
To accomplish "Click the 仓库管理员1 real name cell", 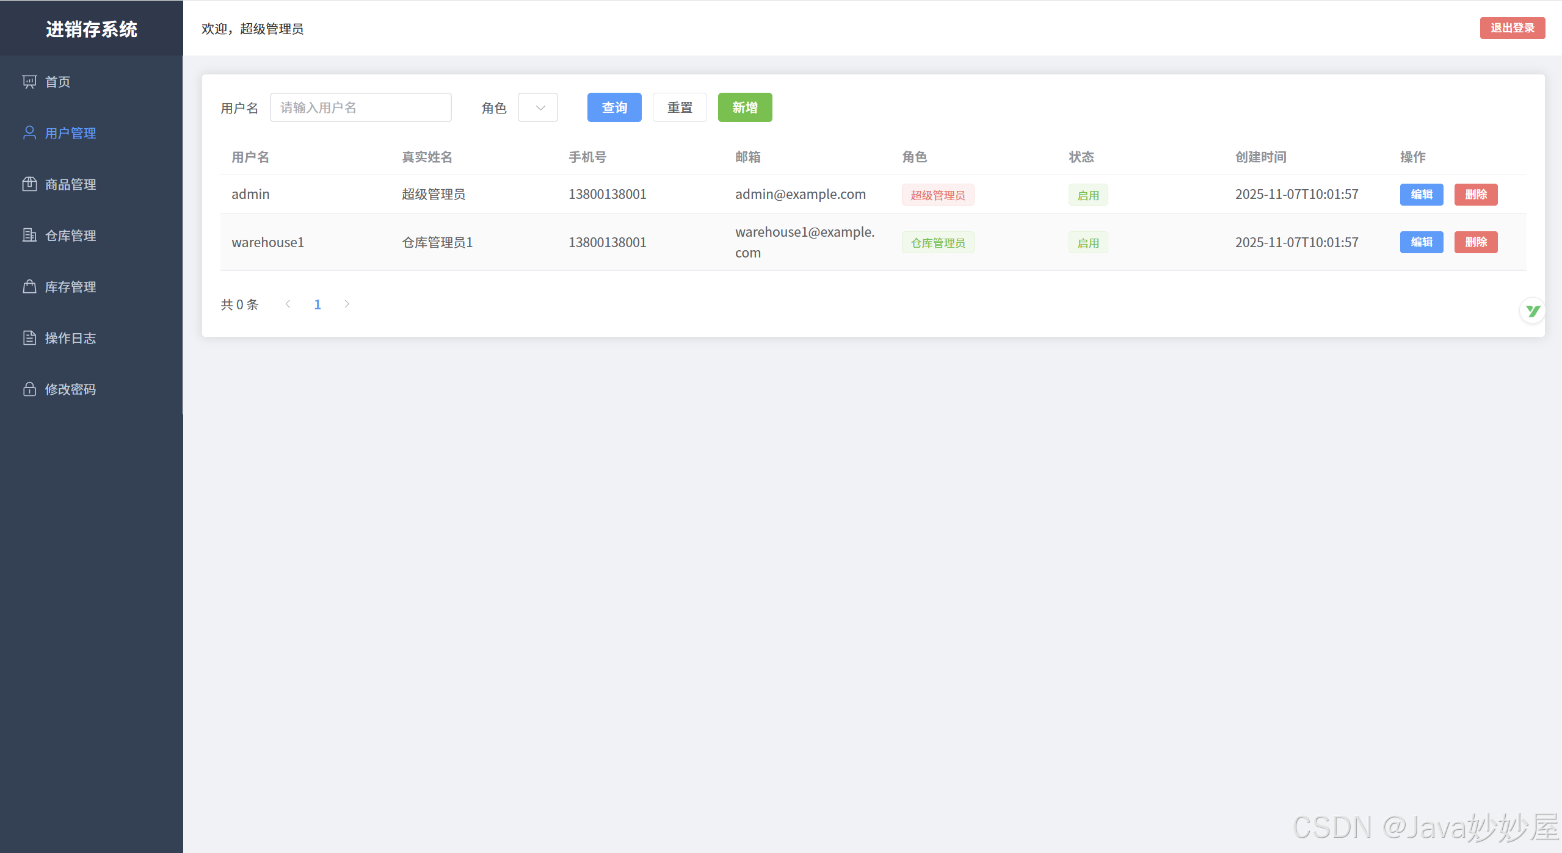I will coord(437,242).
